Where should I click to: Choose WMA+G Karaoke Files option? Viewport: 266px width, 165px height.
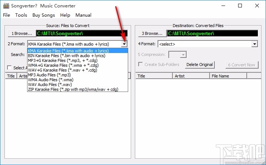pyautogui.click(x=78, y=65)
